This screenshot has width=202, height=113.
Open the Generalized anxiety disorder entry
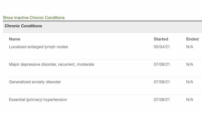35,82
